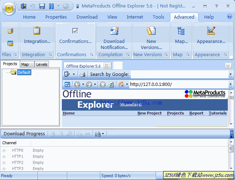Open the Google search field dropdown
The image size is (235, 180).
tap(230, 74)
